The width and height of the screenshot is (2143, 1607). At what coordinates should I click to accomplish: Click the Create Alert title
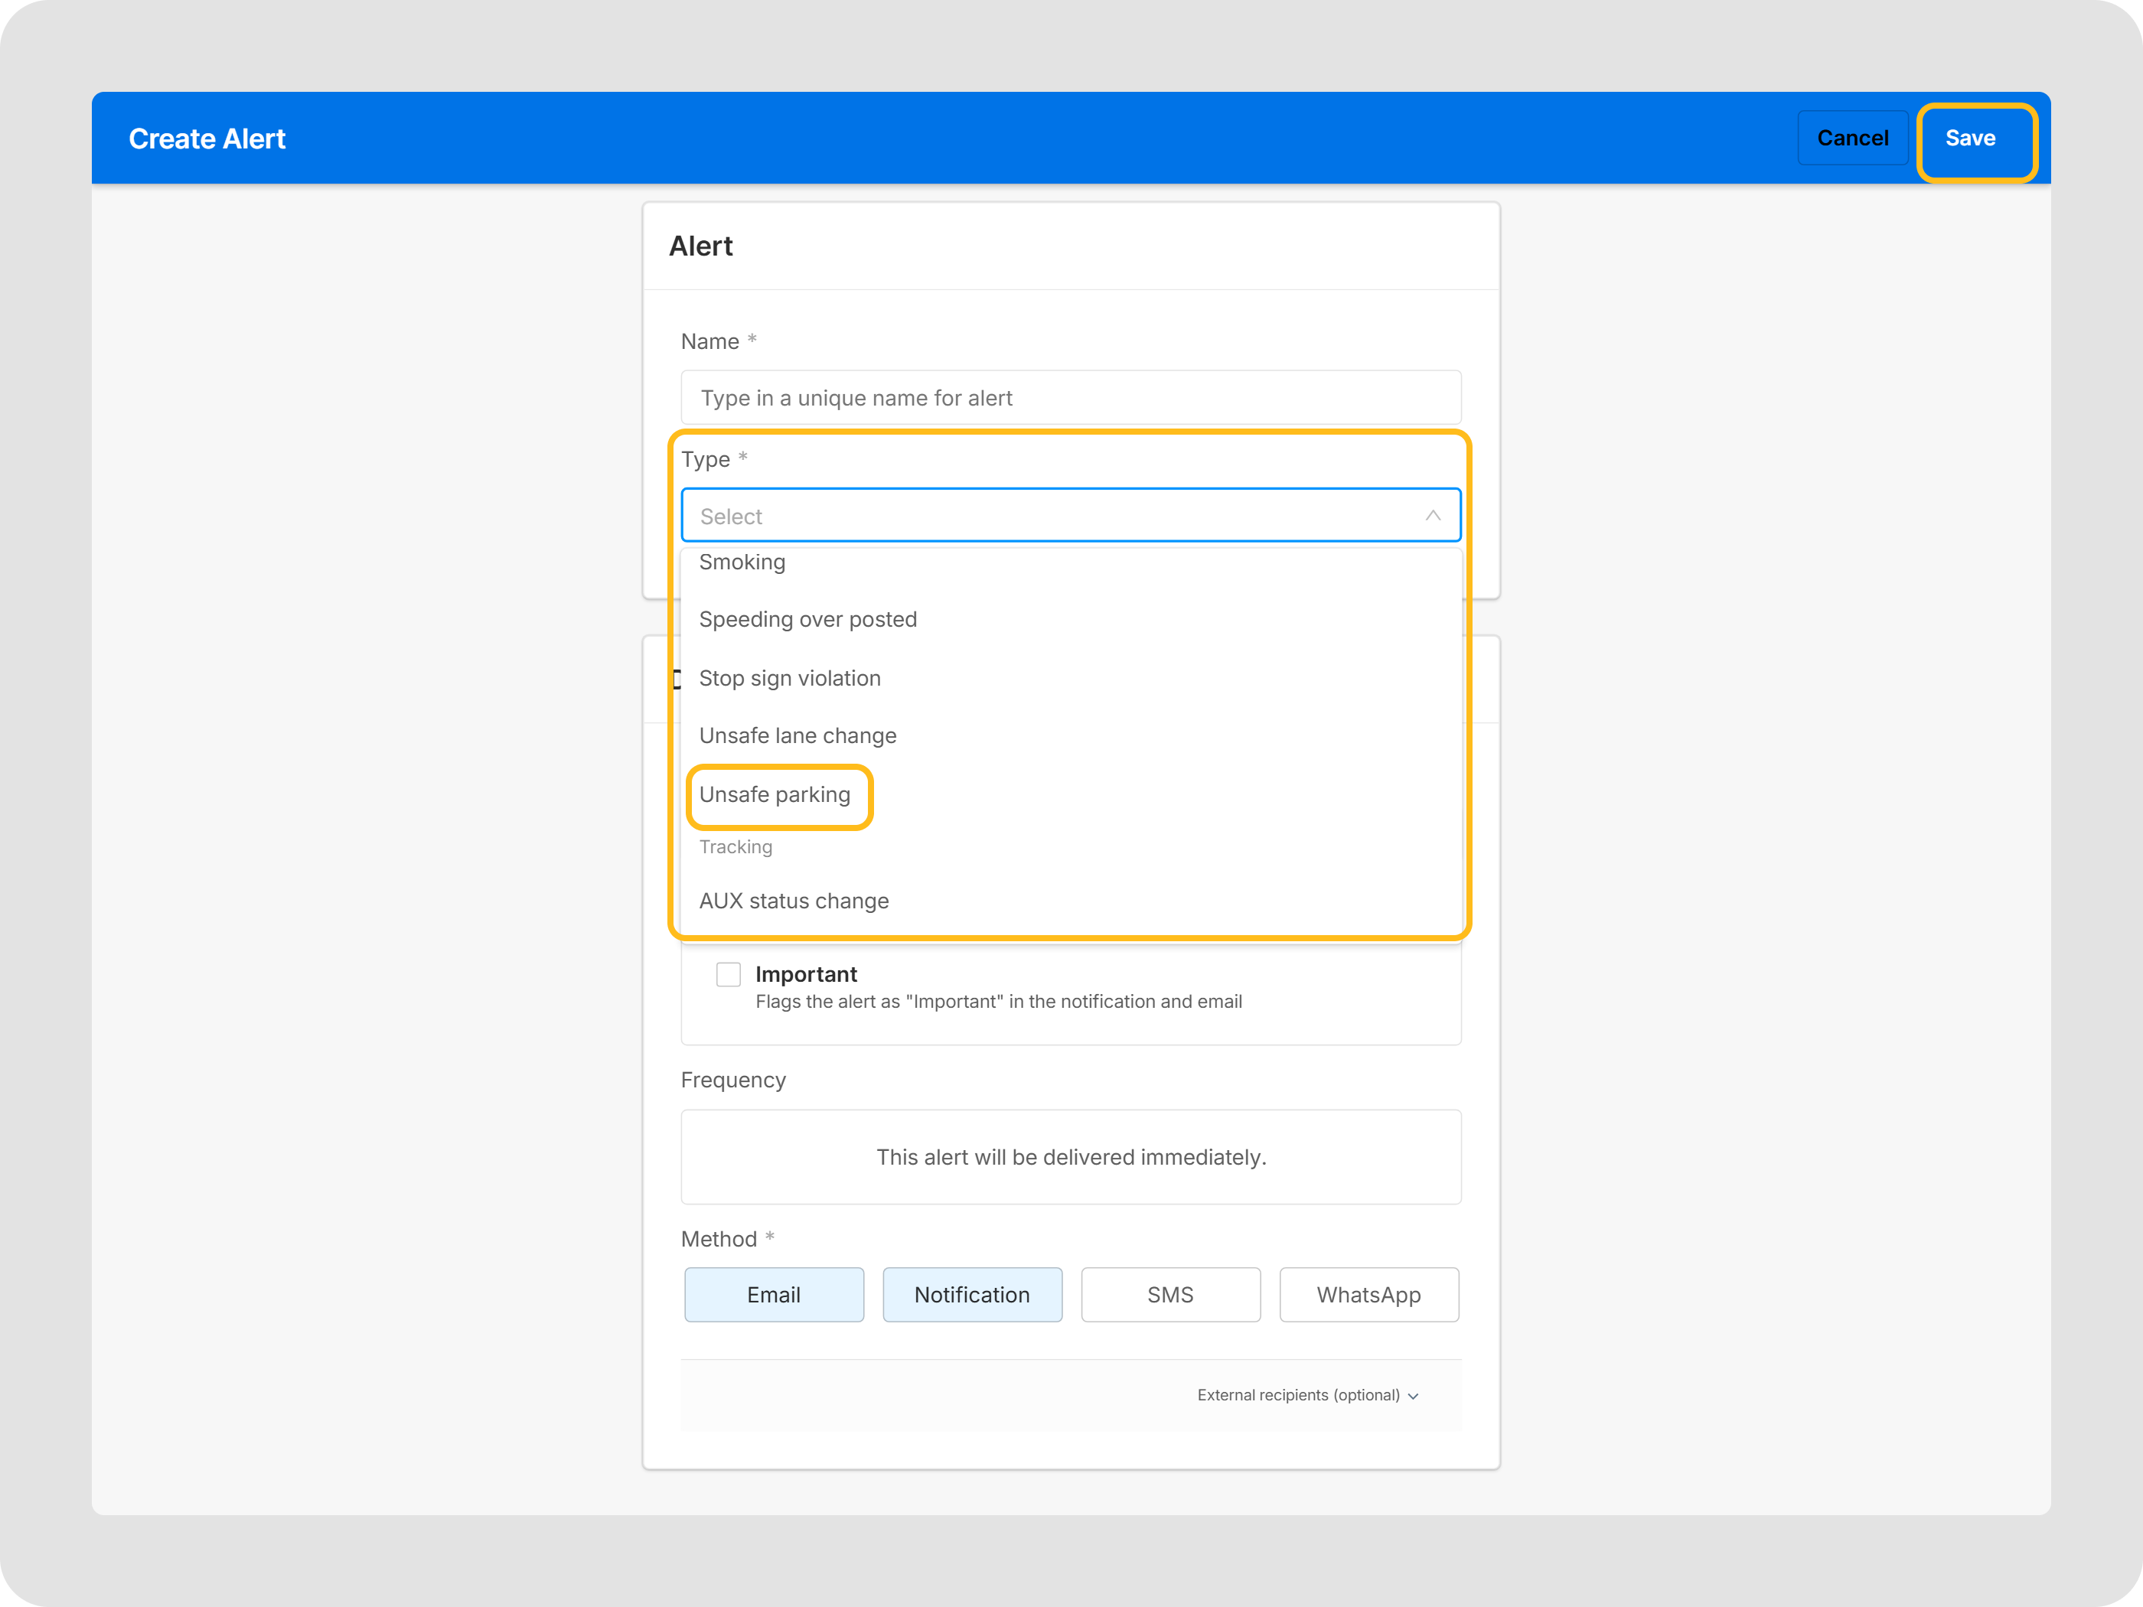[207, 139]
